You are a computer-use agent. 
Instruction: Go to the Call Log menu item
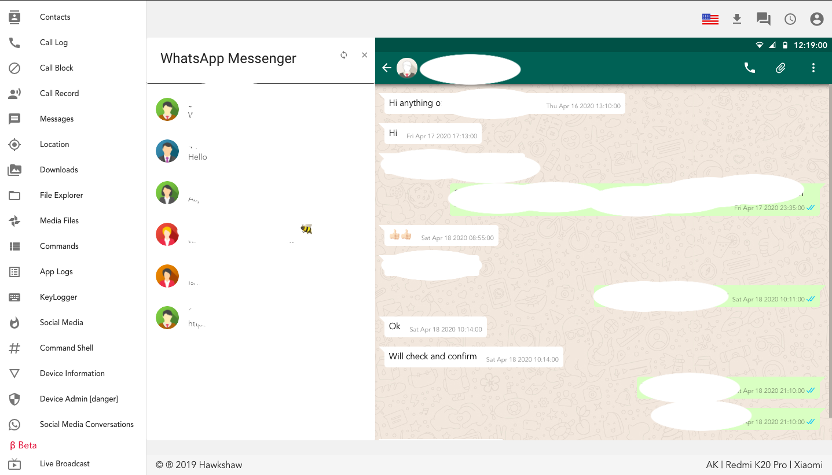click(x=54, y=43)
